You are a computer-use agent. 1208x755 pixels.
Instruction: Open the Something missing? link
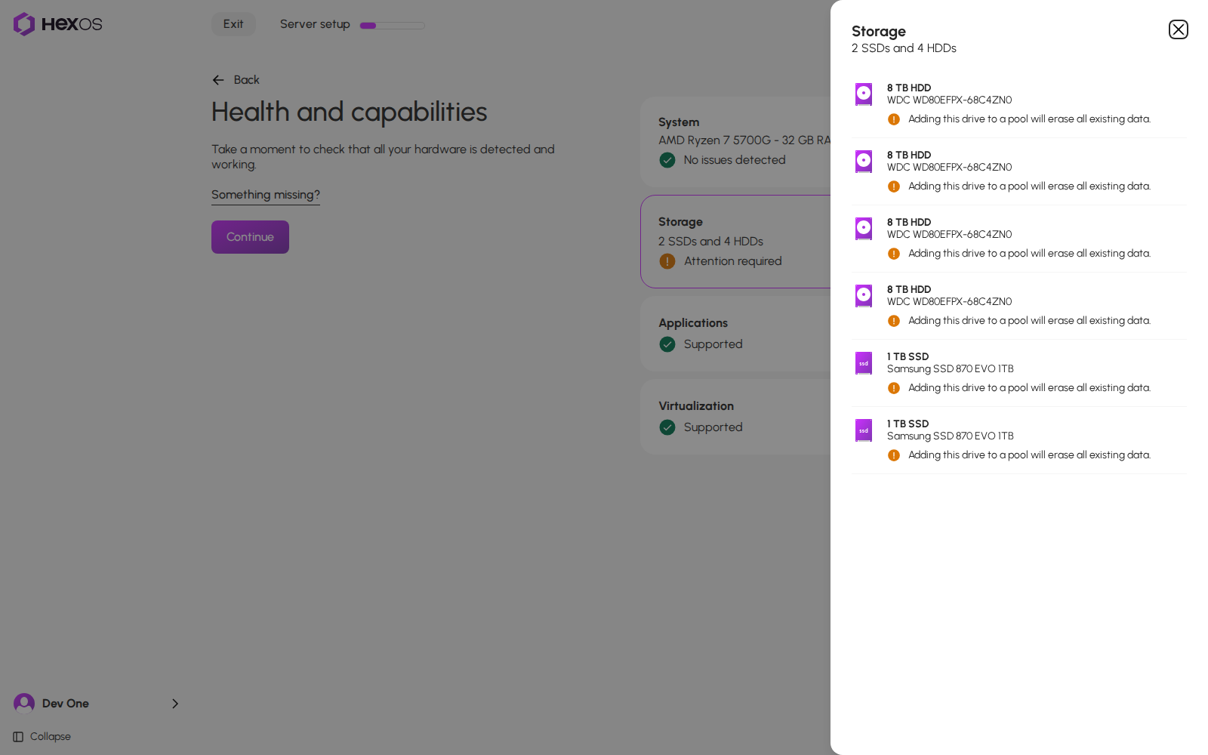point(266,195)
